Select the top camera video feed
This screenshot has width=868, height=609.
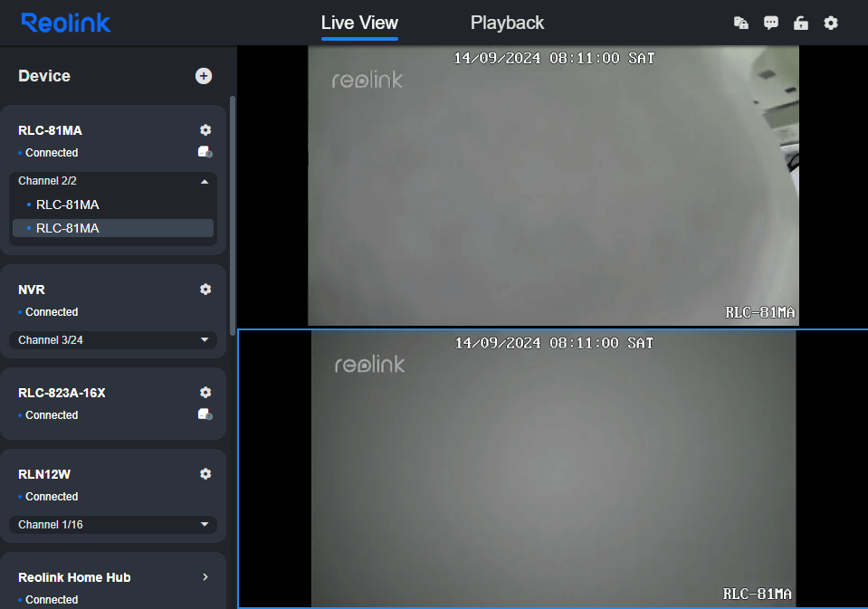553,186
